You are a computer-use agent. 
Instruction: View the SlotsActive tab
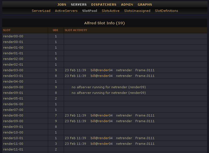tap(110, 11)
